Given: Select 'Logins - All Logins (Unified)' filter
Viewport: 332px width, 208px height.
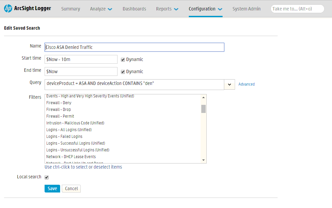Looking at the screenshot, I should click(x=69, y=130).
